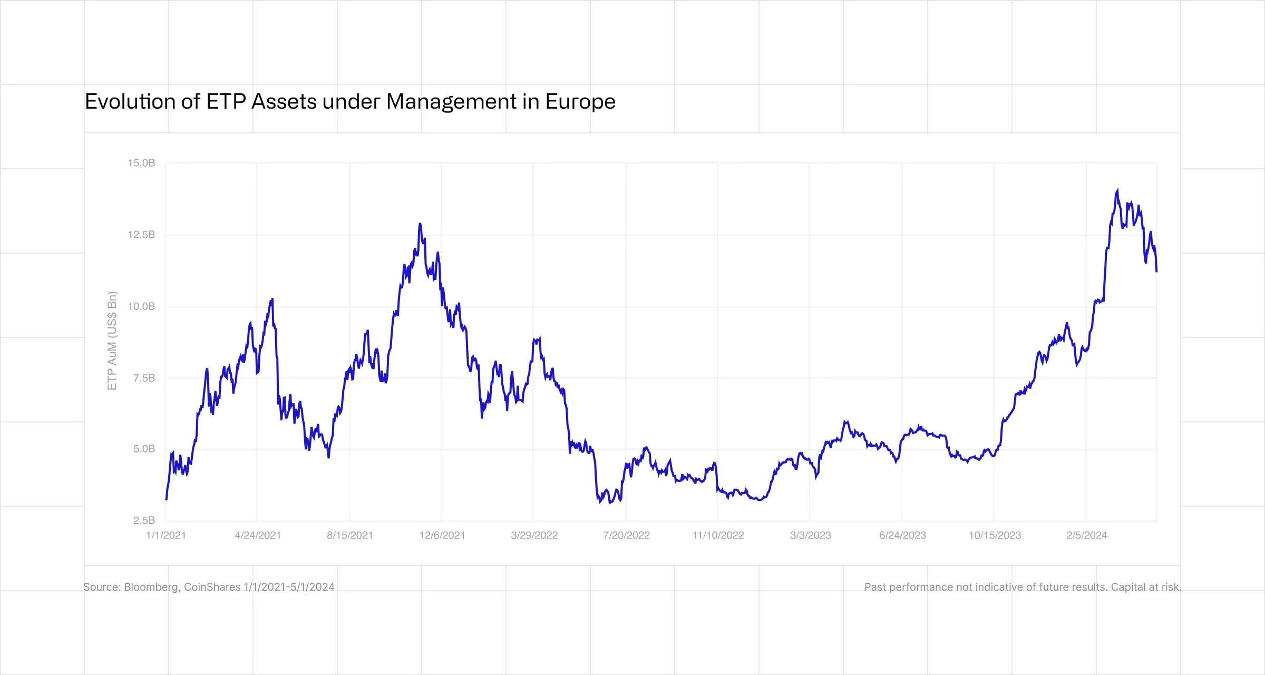The height and width of the screenshot is (675, 1265).
Task: Click the 8/15/2021 x-axis date label
Action: tap(350, 536)
